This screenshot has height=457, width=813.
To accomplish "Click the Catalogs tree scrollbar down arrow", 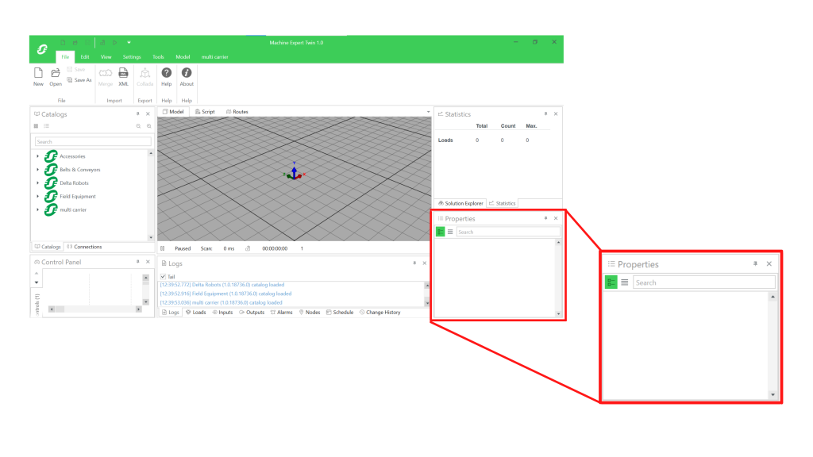I will 151,238.
